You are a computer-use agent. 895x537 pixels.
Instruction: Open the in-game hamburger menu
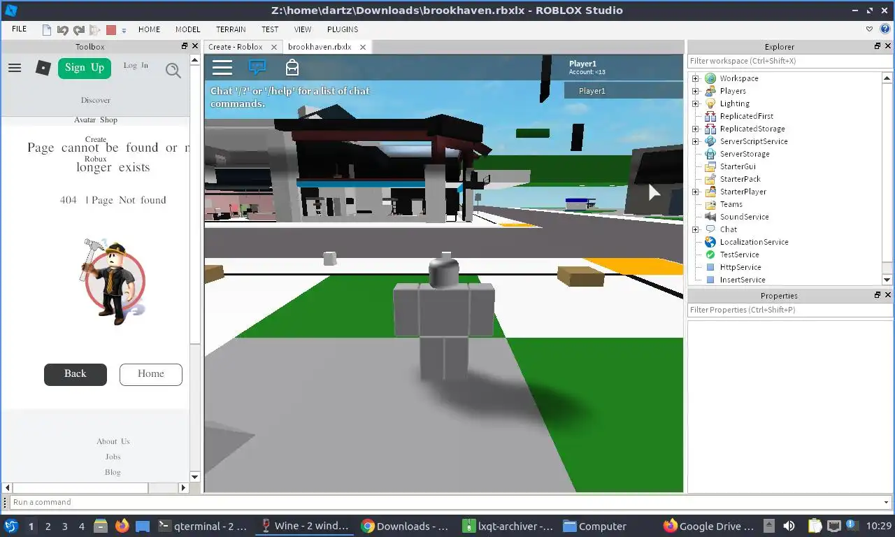pos(222,67)
